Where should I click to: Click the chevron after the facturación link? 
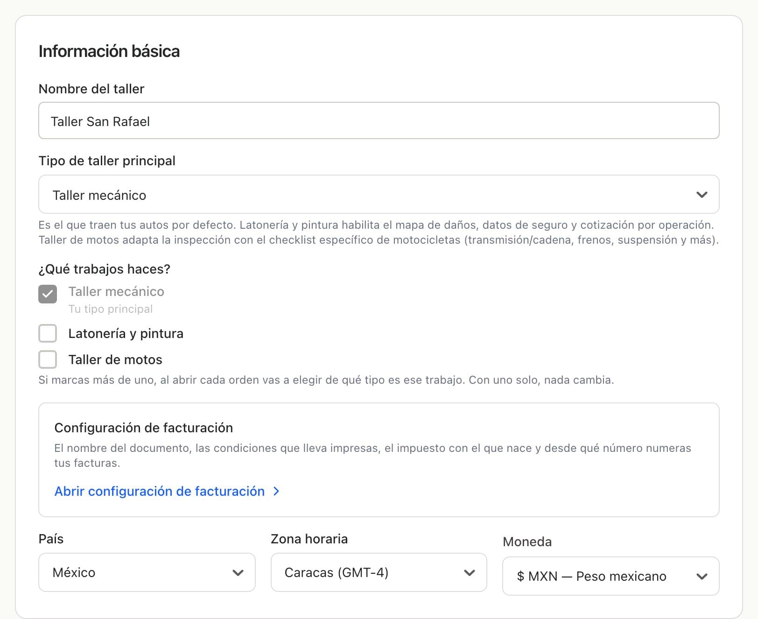pyautogui.click(x=276, y=491)
